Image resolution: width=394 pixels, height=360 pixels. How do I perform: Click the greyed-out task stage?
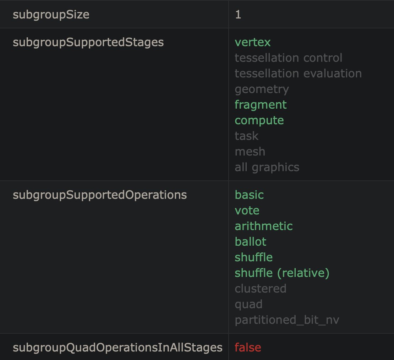point(246,136)
